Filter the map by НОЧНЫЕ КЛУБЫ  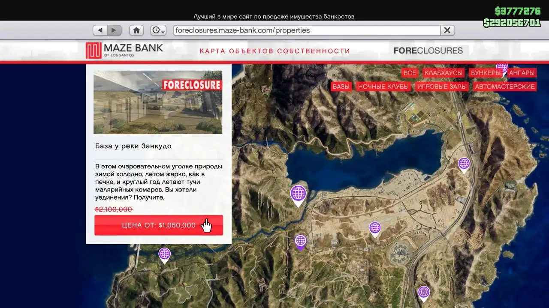(383, 87)
